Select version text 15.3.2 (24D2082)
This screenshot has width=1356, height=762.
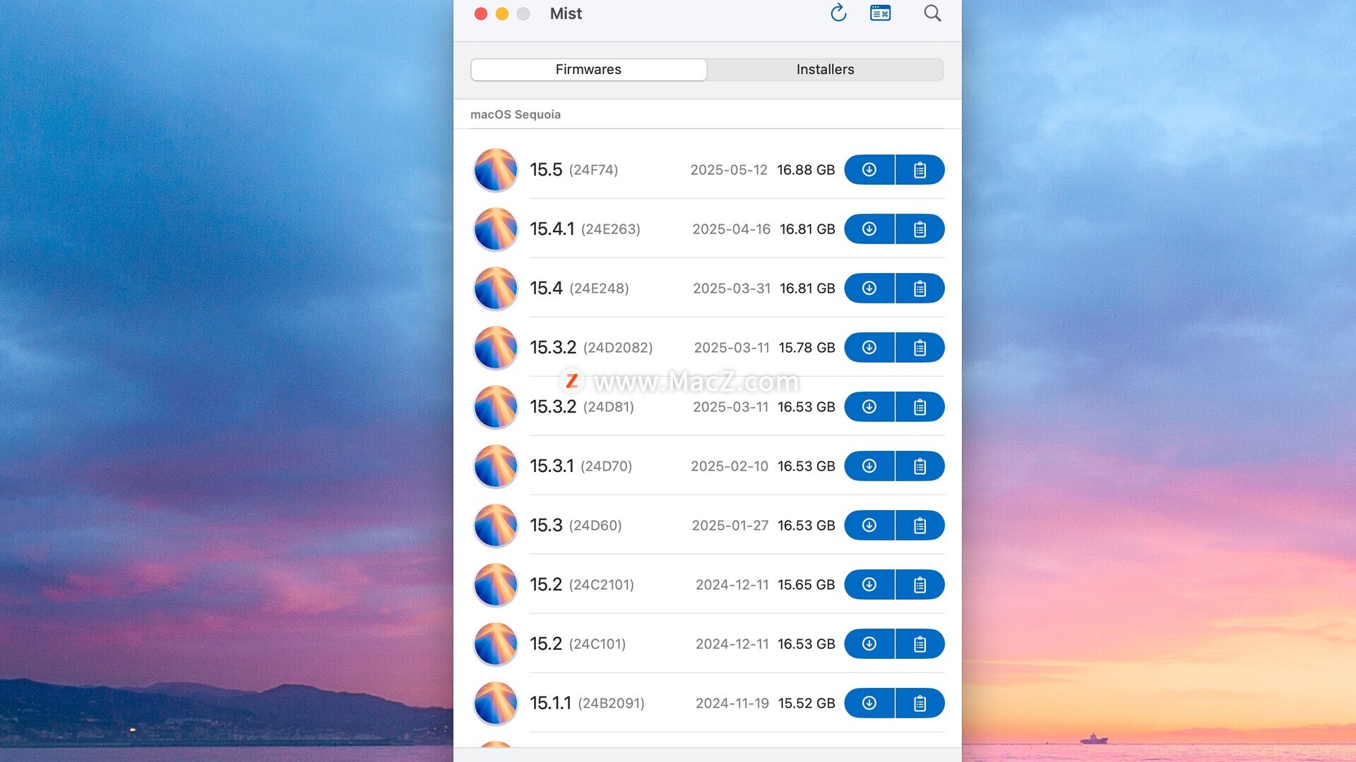tap(591, 347)
